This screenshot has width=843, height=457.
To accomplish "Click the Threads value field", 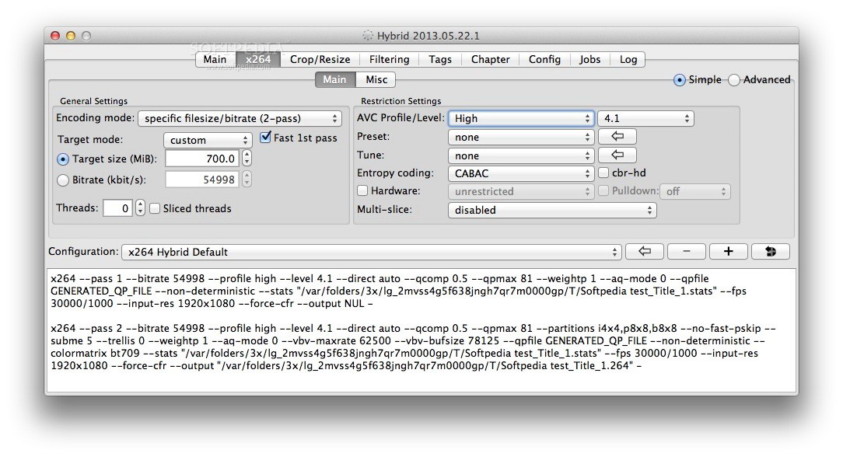I will (x=117, y=208).
